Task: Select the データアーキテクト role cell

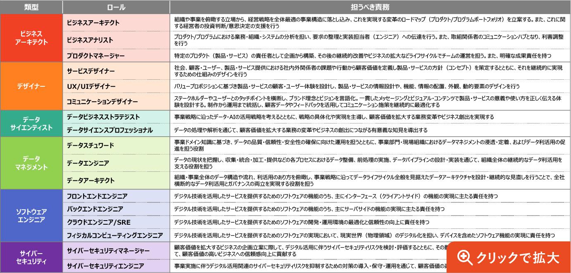Action: [x=116, y=180]
